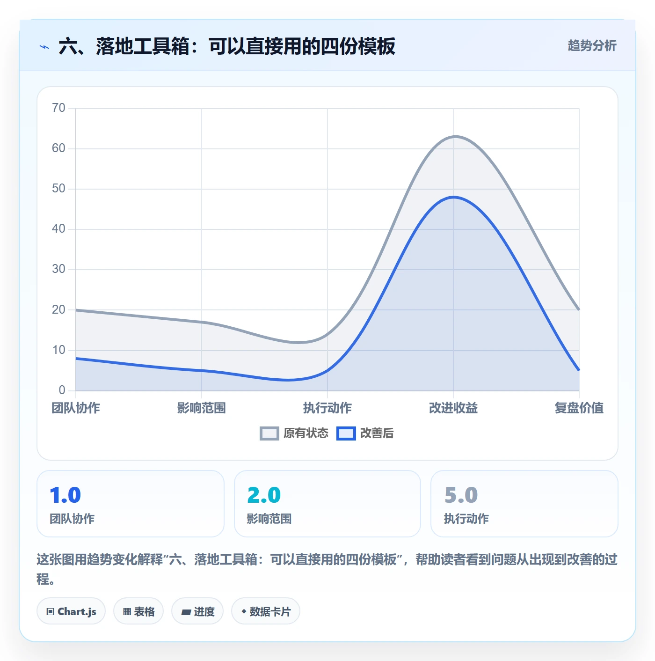655x661 pixels.
Task: Click the 40 y-axis value
Action: click(x=58, y=229)
